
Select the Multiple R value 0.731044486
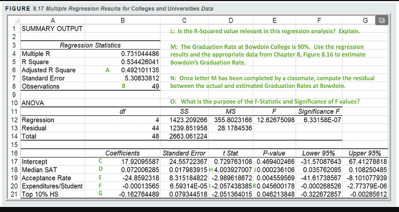[x=140, y=54]
